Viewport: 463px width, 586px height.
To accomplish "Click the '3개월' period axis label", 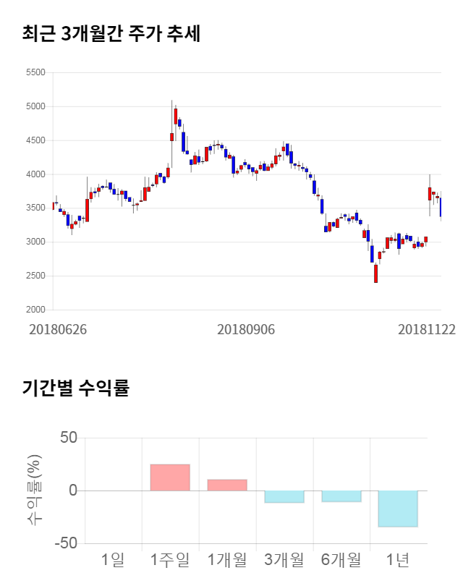I will click(284, 559).
